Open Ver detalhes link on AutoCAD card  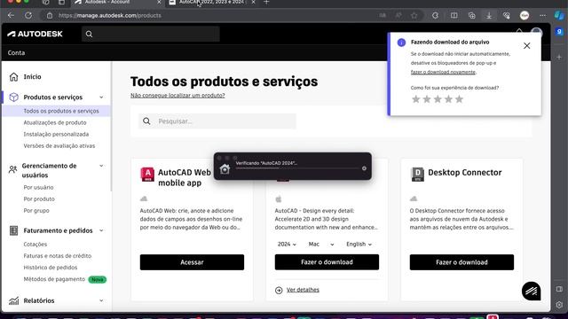303,290
